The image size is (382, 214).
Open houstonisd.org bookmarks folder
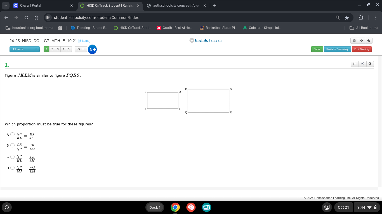point(29,28)
